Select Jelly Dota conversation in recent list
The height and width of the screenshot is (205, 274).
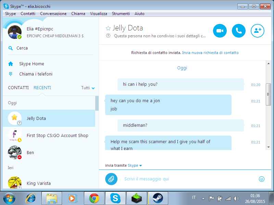pyautogui.click(x=49, y=118)
